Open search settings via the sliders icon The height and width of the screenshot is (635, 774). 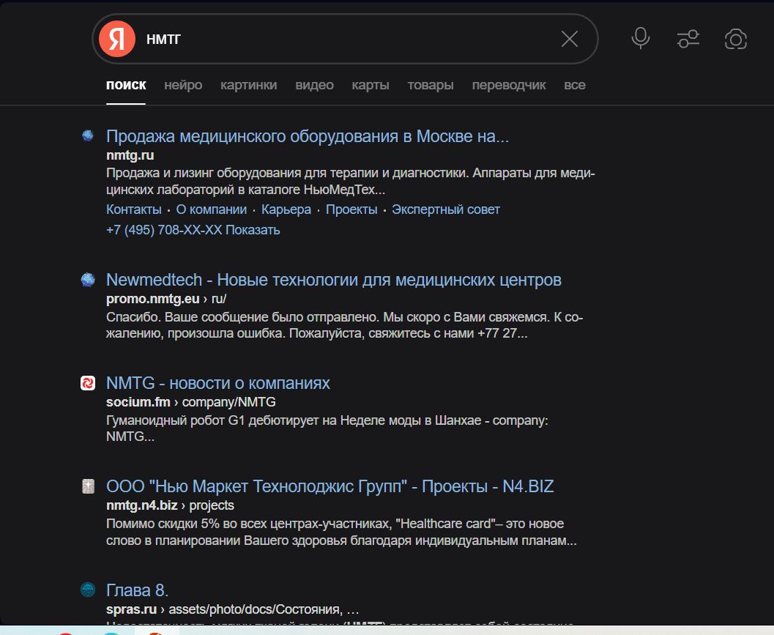[x=688, y=39]
